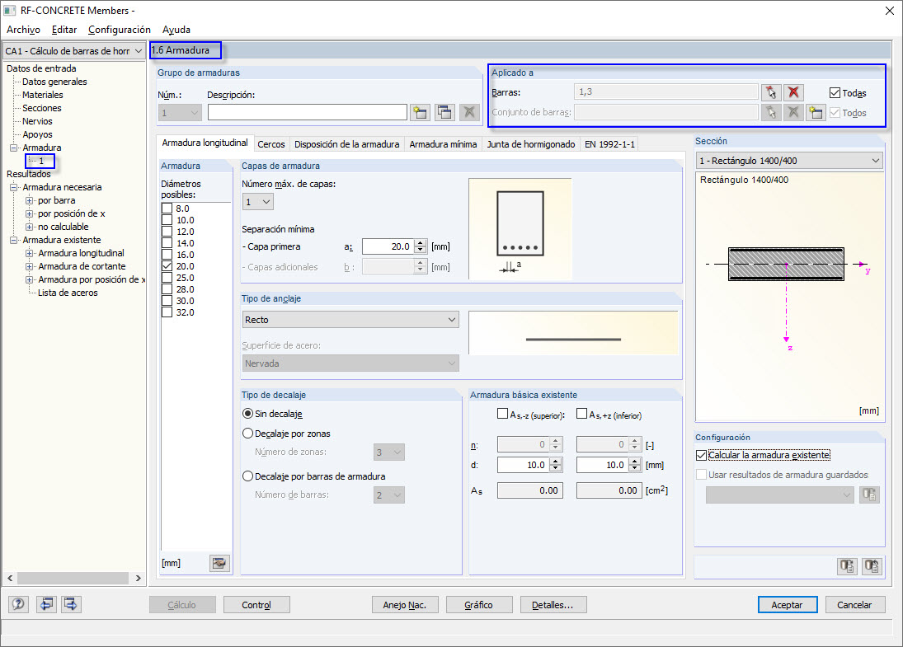The image size is (903, 647).
Task: Open the Tipo de anclaje Recto dropdown
Action: point(350,320)
